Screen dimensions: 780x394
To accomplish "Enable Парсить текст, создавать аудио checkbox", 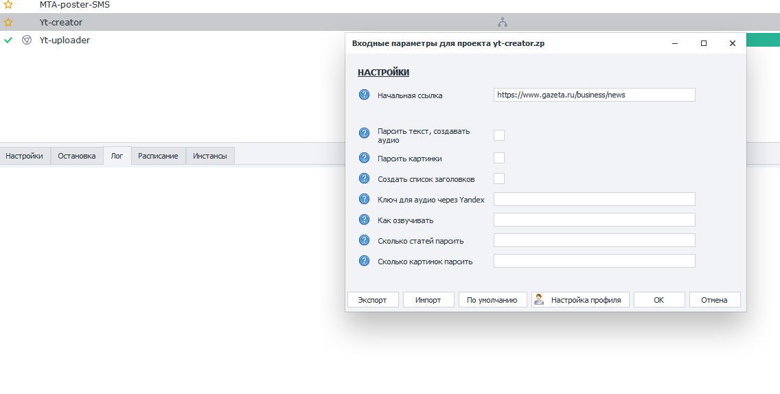I will pyautogui.click(x=499, y=135).
